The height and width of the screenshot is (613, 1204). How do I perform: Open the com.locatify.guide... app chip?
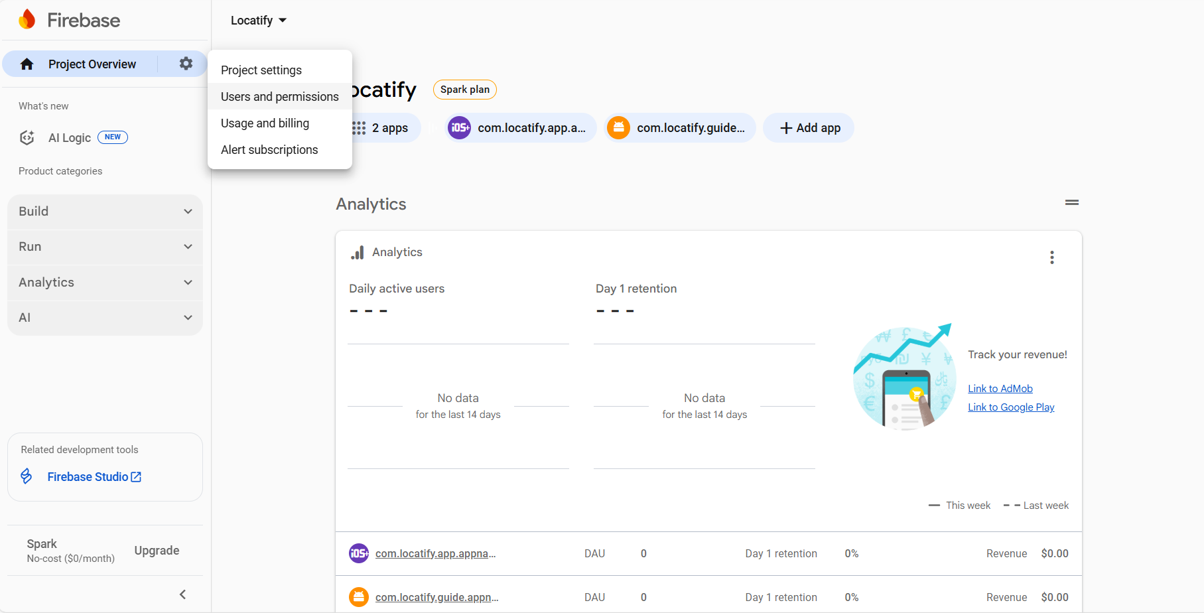click(x=679, y=128)
